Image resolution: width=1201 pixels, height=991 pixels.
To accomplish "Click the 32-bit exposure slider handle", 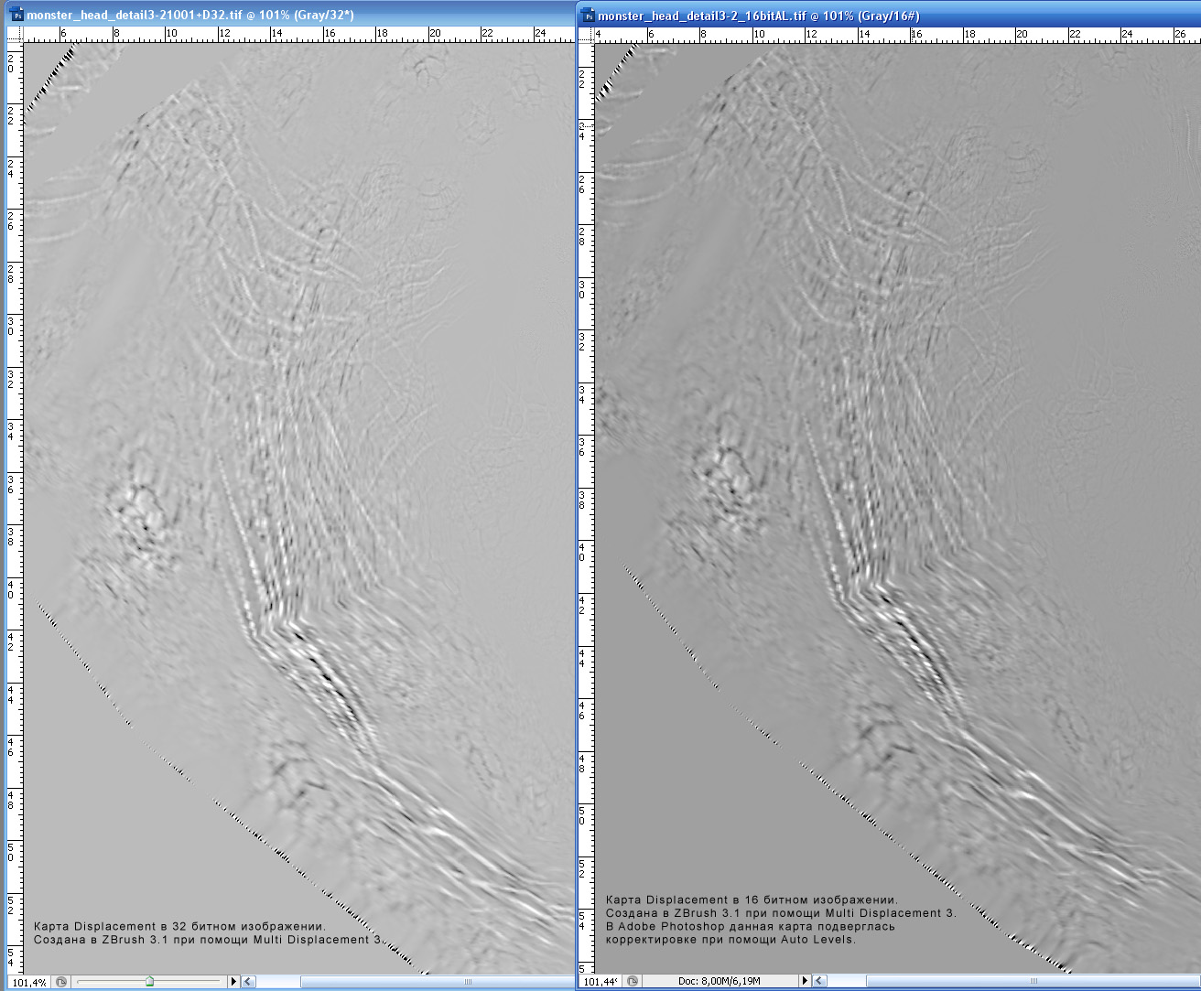I will [149, 982].
